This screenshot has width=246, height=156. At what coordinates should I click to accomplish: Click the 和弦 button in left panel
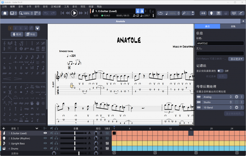pos(31,34)
